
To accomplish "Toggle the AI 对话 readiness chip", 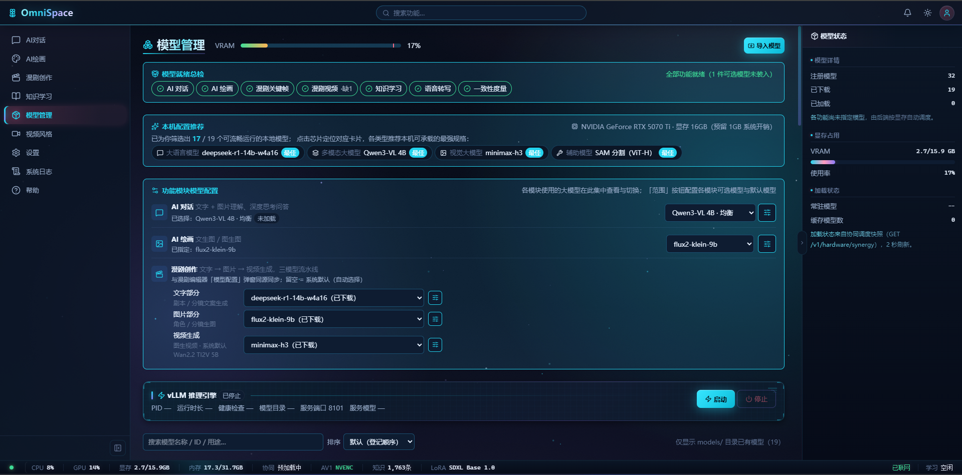I will tap(172, 89).
